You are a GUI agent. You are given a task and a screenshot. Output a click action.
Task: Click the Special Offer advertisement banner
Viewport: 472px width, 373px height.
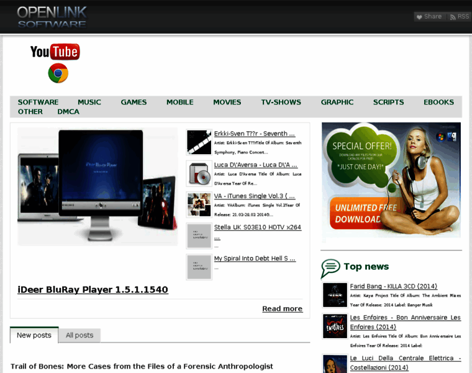[x=391, y=180]
